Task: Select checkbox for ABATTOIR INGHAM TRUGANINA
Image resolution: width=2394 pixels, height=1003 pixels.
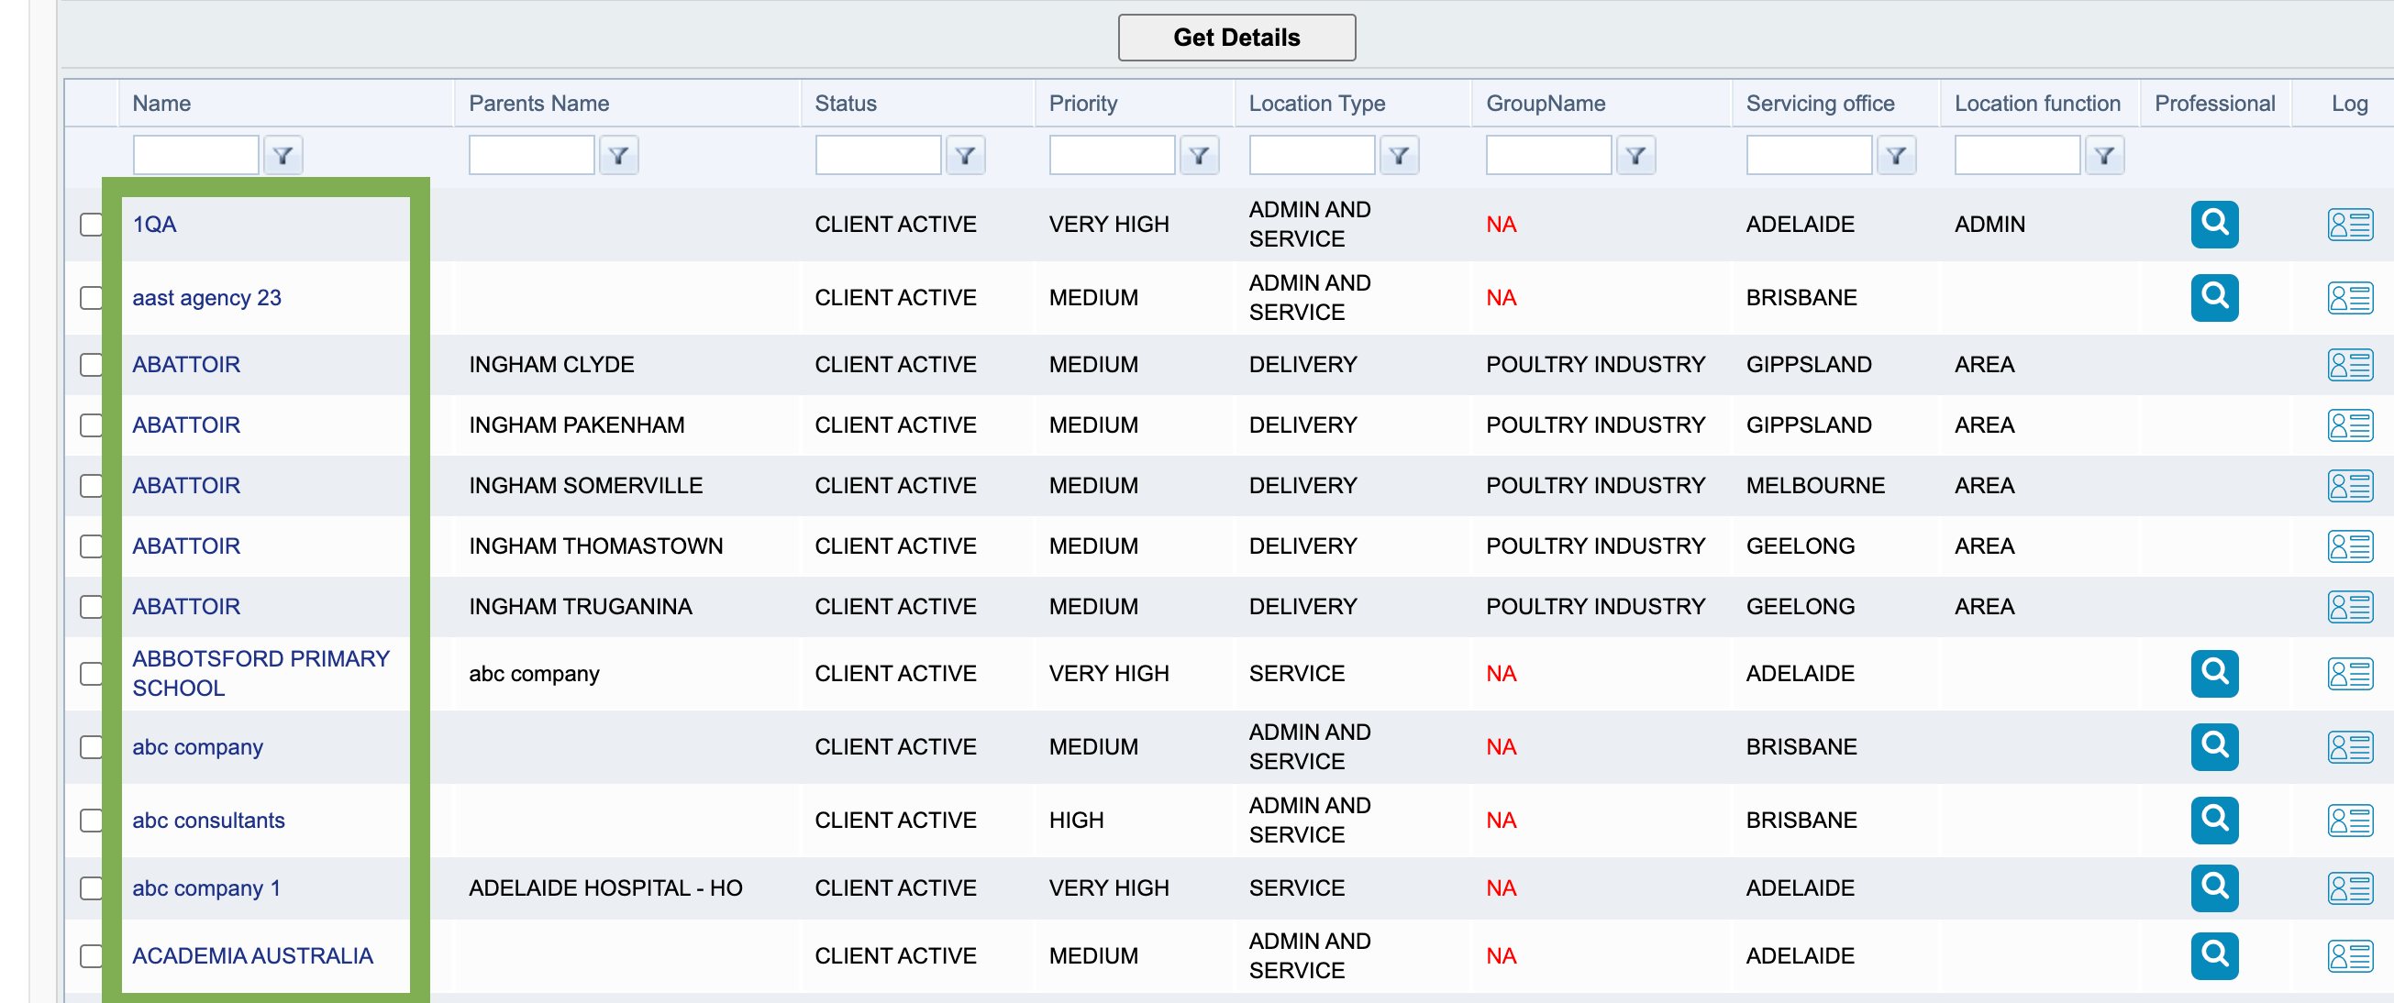Action: pyautogui.click(x=91, y=605)
